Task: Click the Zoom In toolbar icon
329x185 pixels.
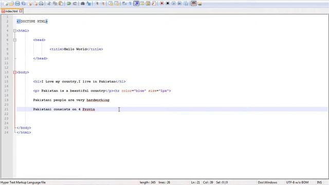Action: click(x=97, y=4)
